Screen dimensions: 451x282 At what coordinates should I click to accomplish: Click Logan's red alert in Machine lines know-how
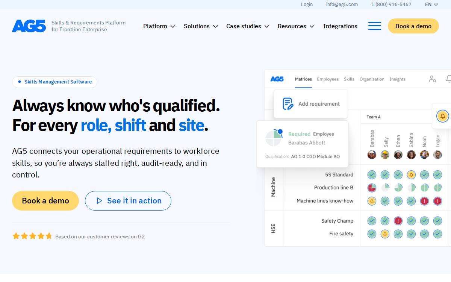437,201
